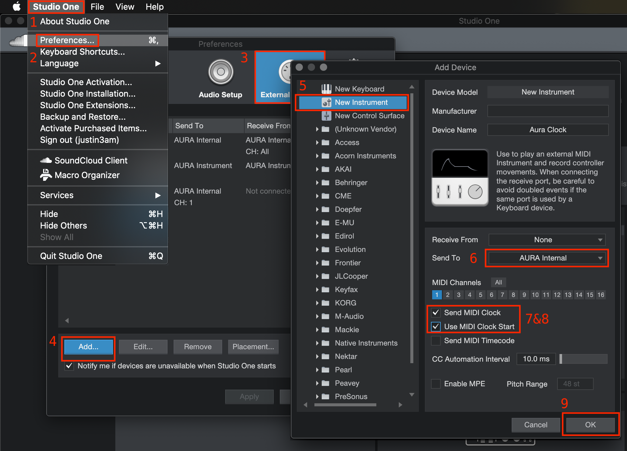Expand the Native Instruments folder
The width and height of the screenshot is (627, 451).
(317, 343)
